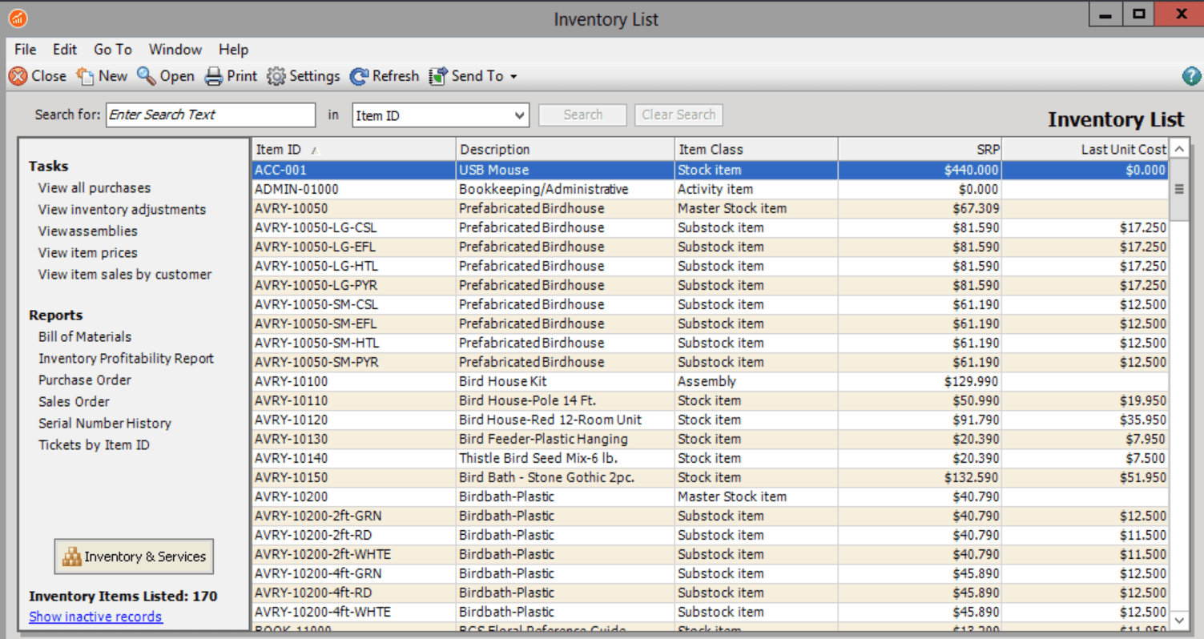Open the Sales Order report
This screenshot has width=1204, height=639.
pos(74,402)
